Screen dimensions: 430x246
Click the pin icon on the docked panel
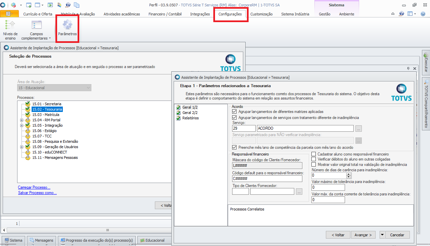[408, 68]
